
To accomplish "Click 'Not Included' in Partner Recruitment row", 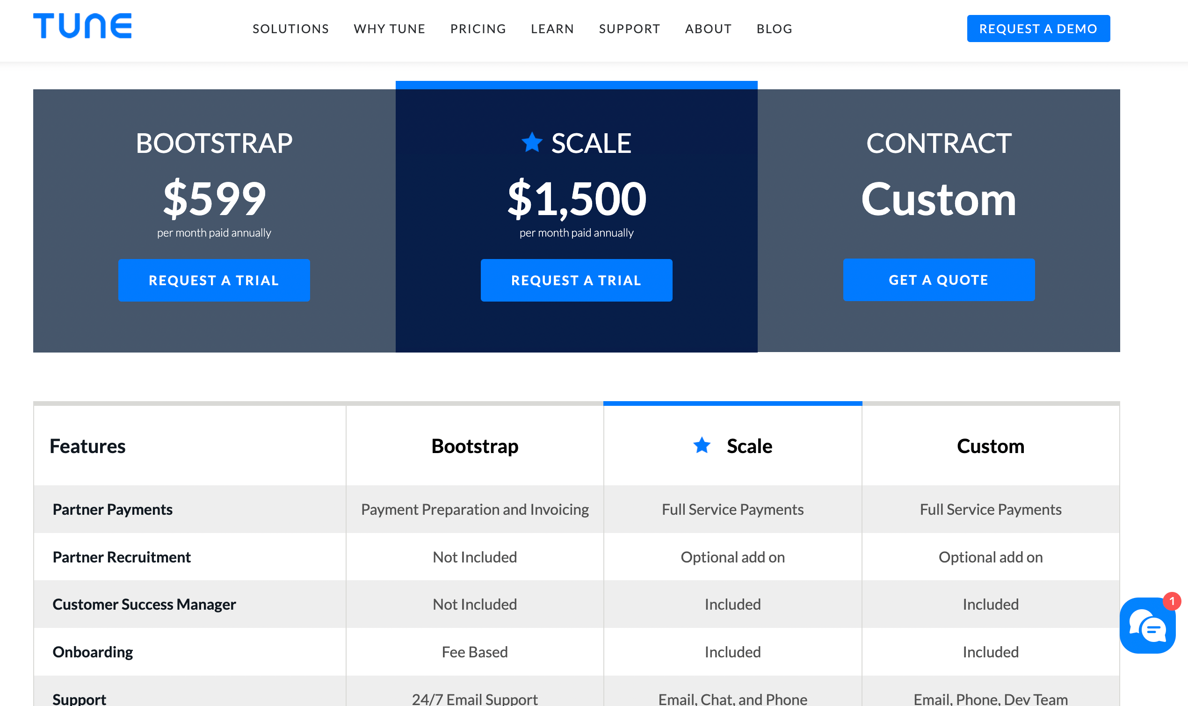I will pyautogui.click(x=475, y=557).
